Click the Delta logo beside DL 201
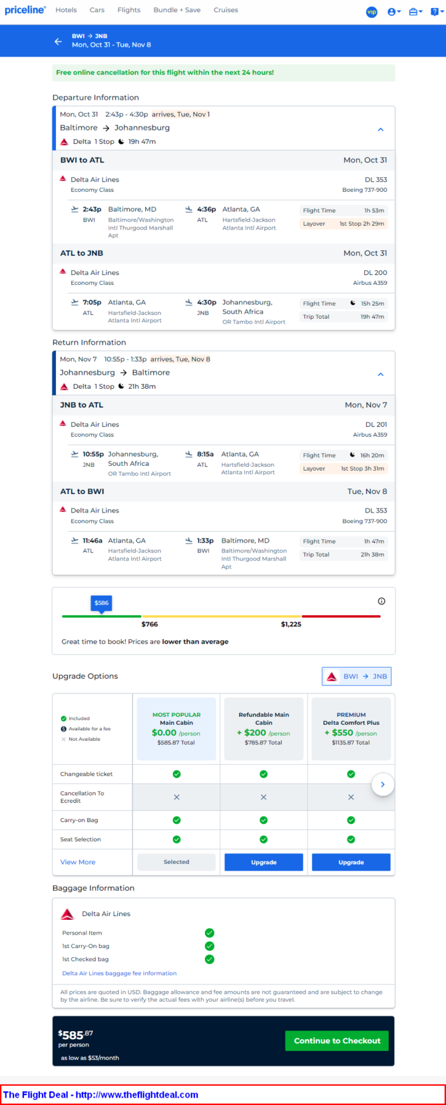Screen dimensions: 446x1105 coord(63,424)
